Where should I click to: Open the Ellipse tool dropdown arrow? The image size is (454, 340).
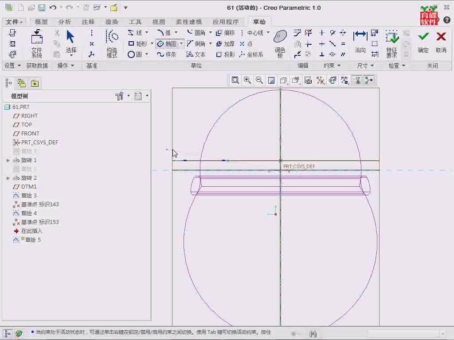[181, 44]
